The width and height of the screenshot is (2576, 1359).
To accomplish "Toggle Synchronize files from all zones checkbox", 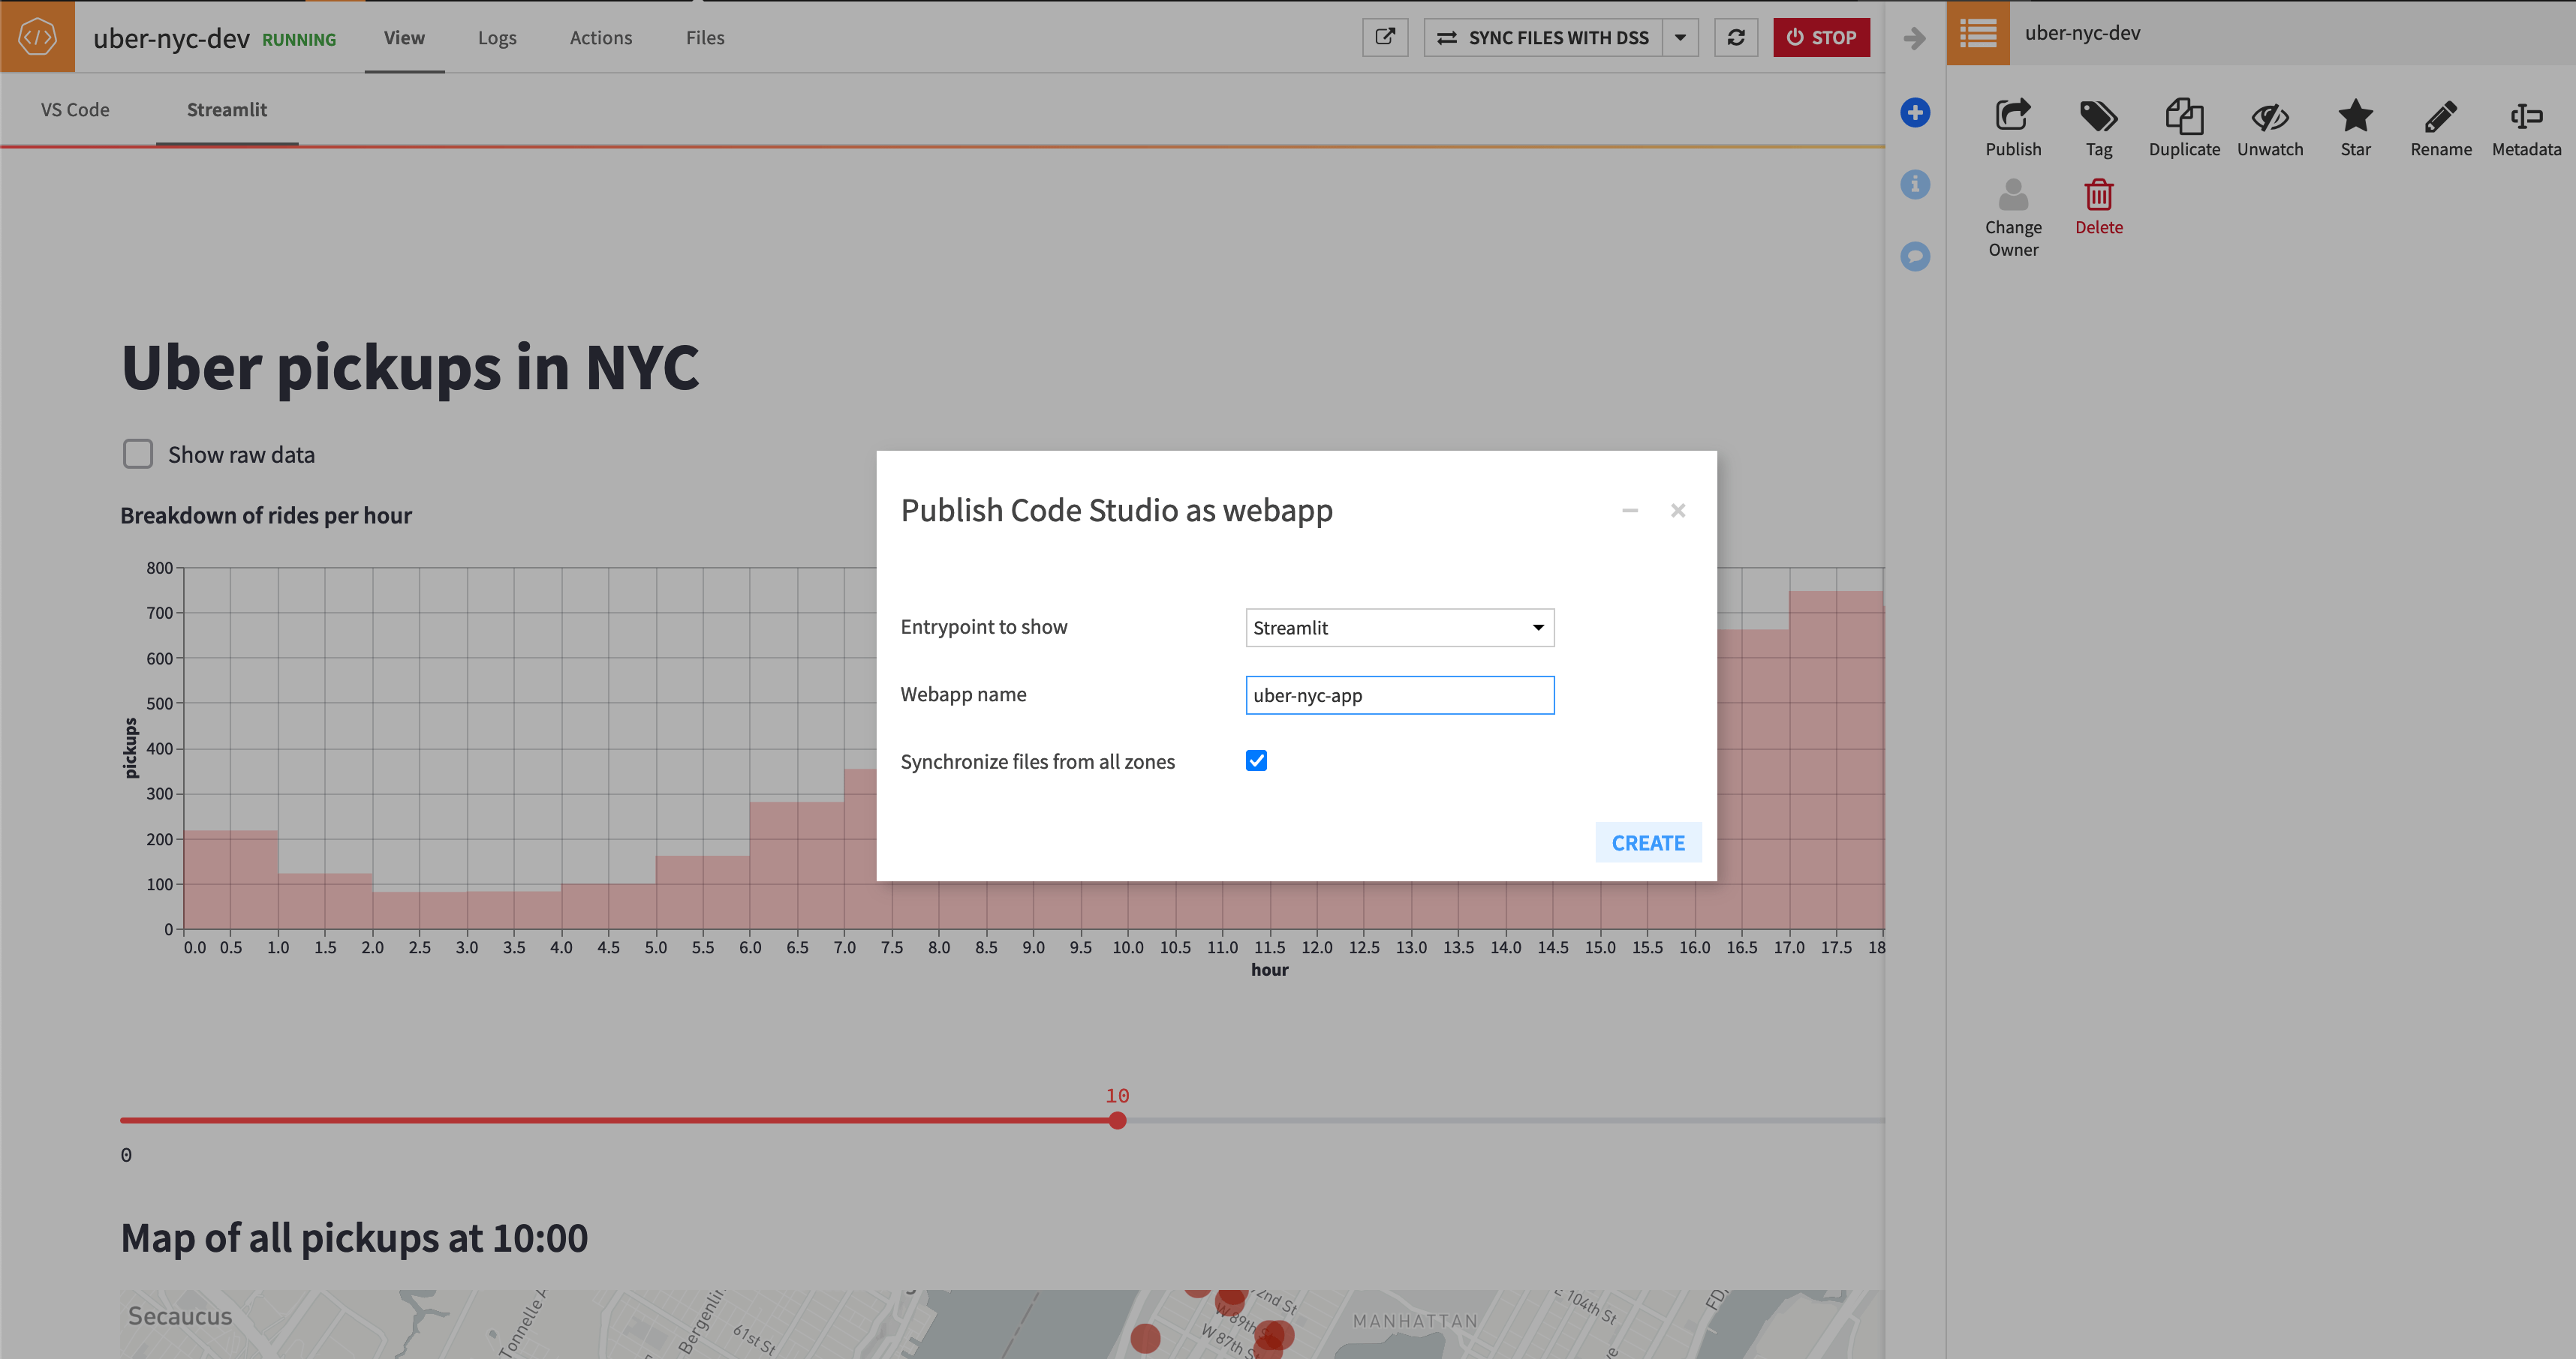I will point(1257,760).
